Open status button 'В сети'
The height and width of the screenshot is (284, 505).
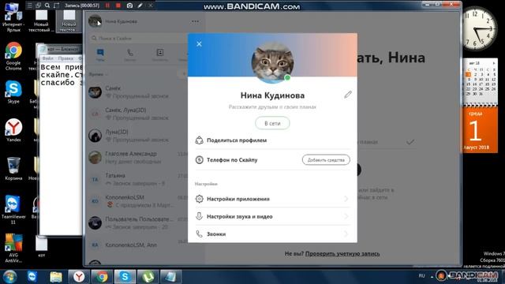coord(272,123)
